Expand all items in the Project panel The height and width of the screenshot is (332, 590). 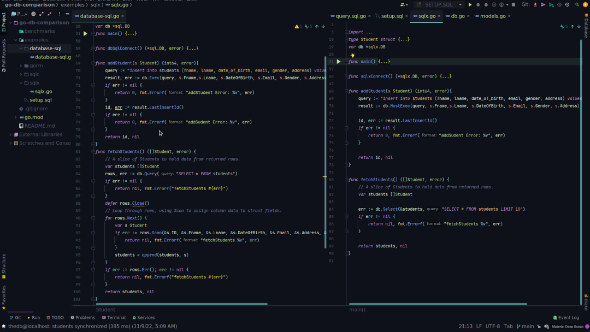(42, 14)
